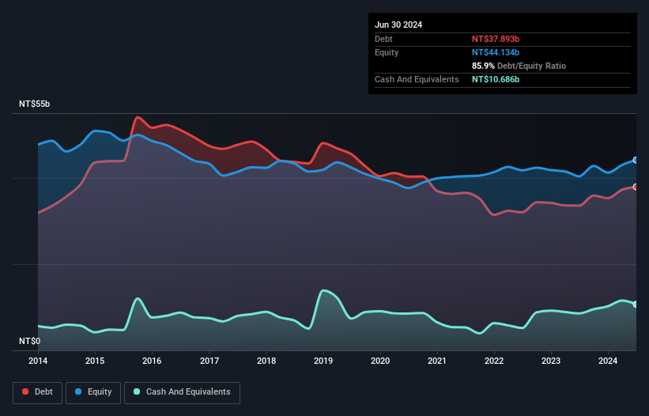This screenshot has width=649, height=416.
Task: Click the NT$44.134b equity value
Action: tap(496, 52)
